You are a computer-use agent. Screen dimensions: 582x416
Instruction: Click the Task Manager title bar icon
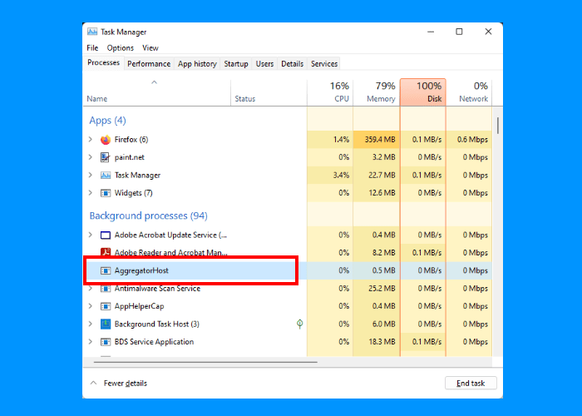click(x=93, y=32)
